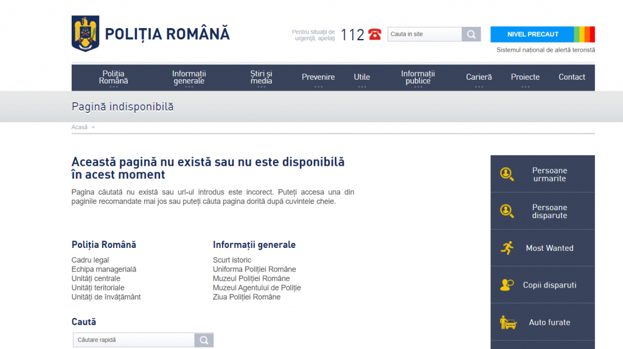Screen dimensions: 623x349
Task: Go to Acasă breadcrumb link
Action: pos(80,127)
